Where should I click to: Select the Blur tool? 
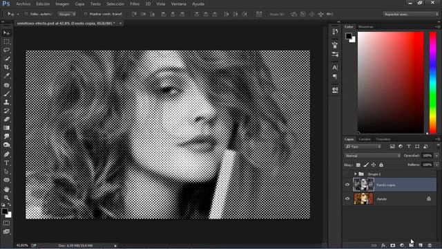[6, 136]
